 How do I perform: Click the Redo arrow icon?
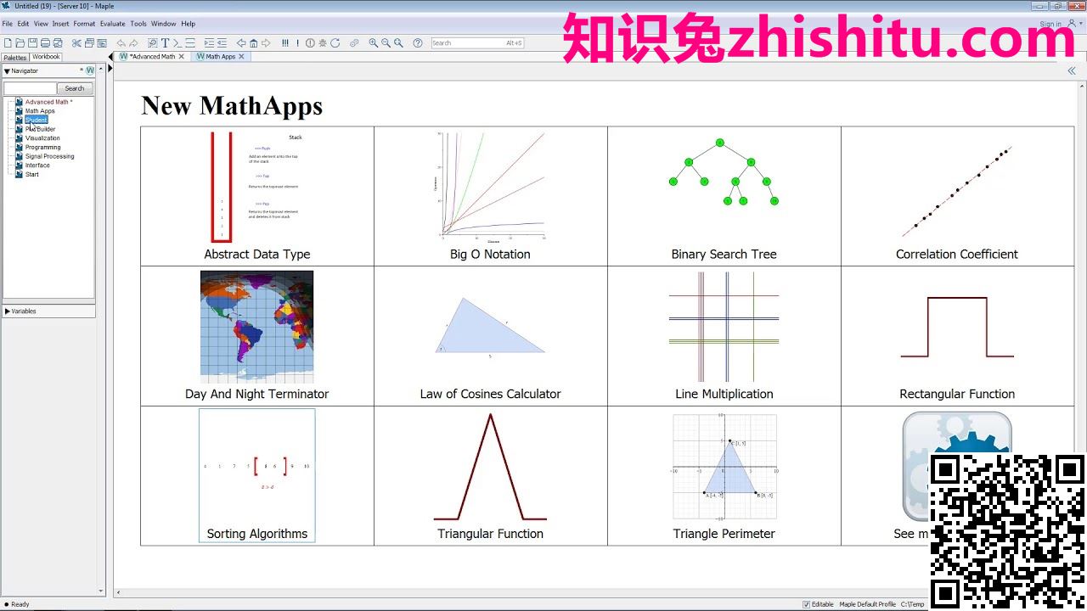pyautogui.click(x=133, y=42)
